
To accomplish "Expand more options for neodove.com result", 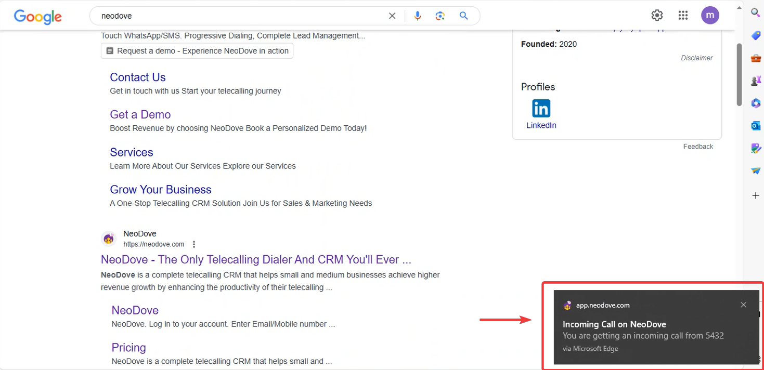I will pyautogui.click(x=194, y=244).
